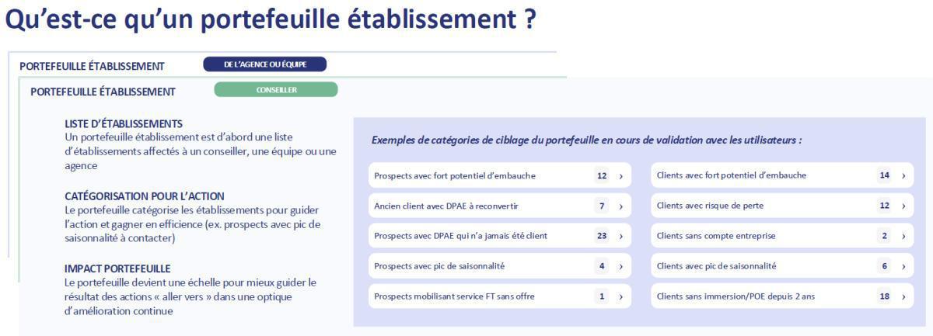The image size is (933, 336).
Task: Click count badge 7 on Ancien client row
Action: tap(602, 206)
